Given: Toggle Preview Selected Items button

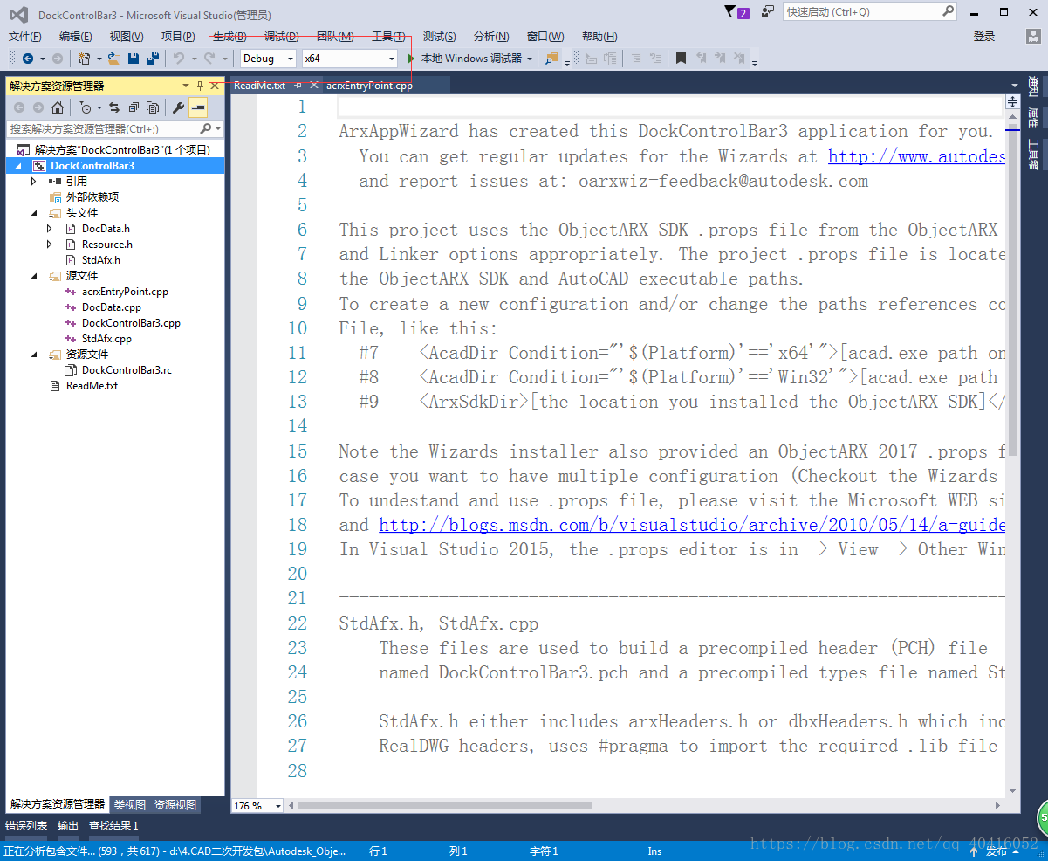Looking at the screenshot, I should 198,107.
